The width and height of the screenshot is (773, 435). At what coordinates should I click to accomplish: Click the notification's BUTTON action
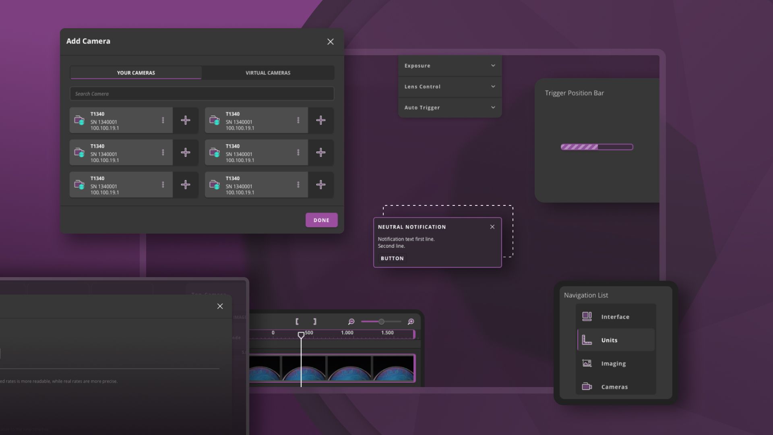[x=392, y=258]
